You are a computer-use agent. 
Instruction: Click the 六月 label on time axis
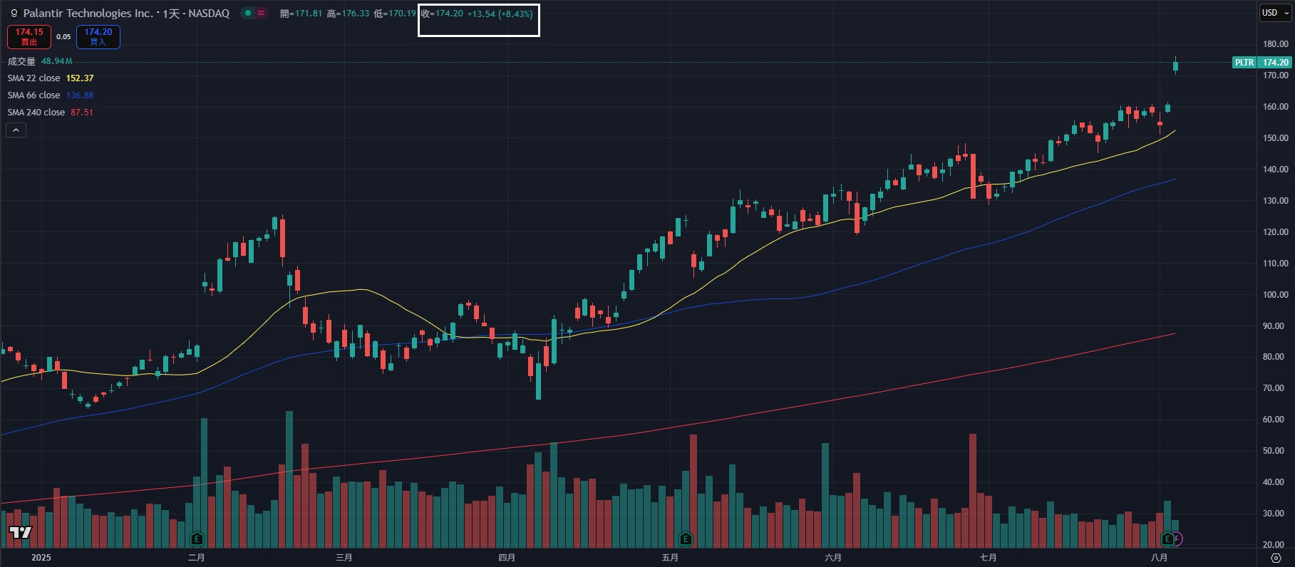coord(832,557)
